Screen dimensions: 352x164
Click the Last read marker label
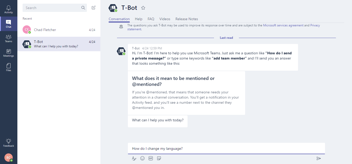tap(226, 38)
